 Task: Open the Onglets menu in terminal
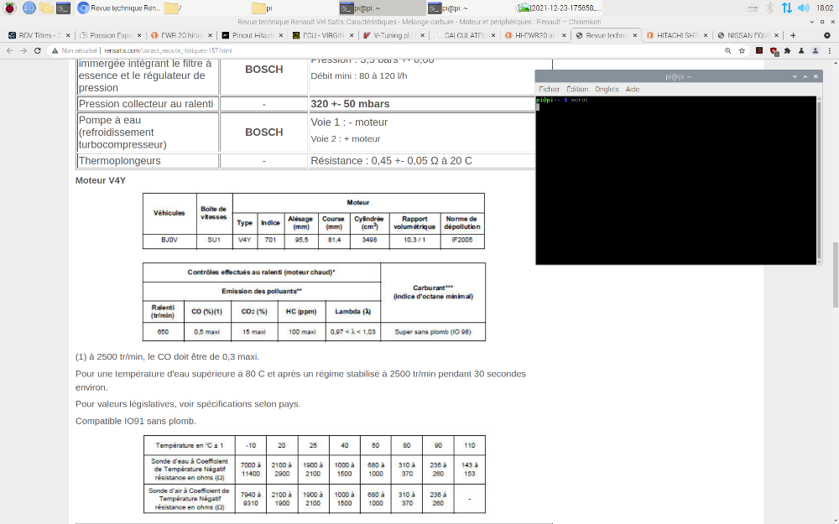pos(607,89)
